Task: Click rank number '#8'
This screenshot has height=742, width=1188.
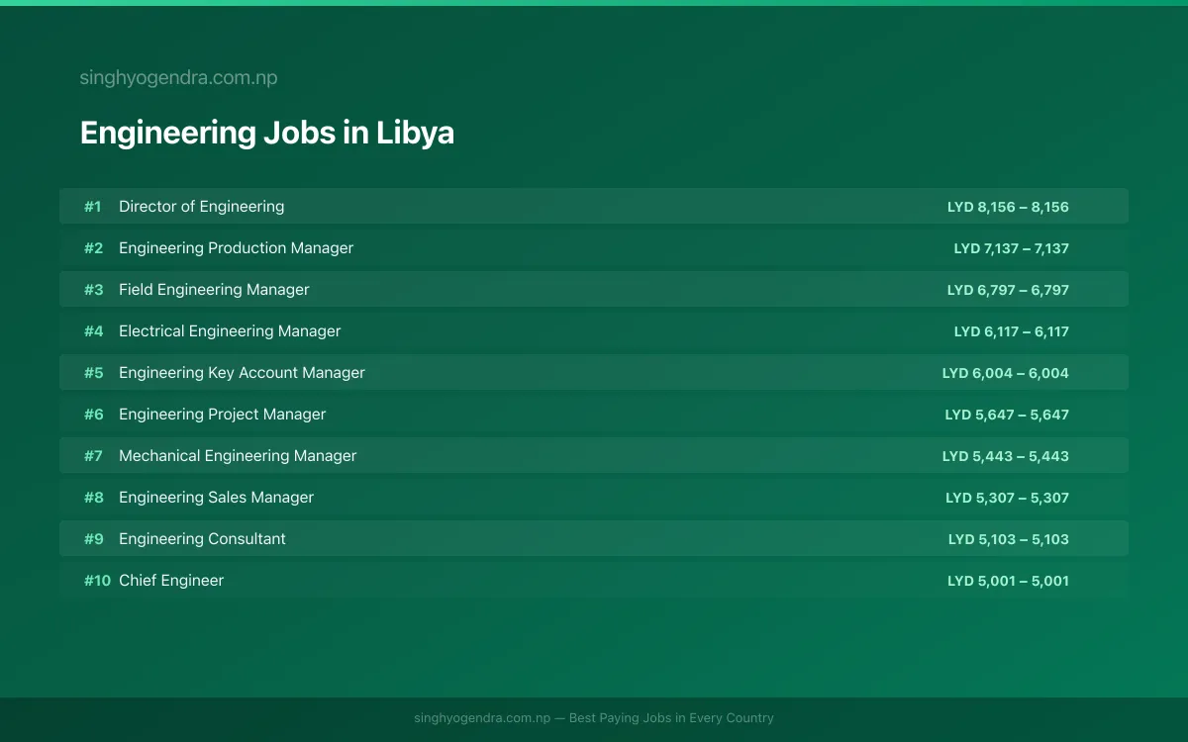Action: 93,498
